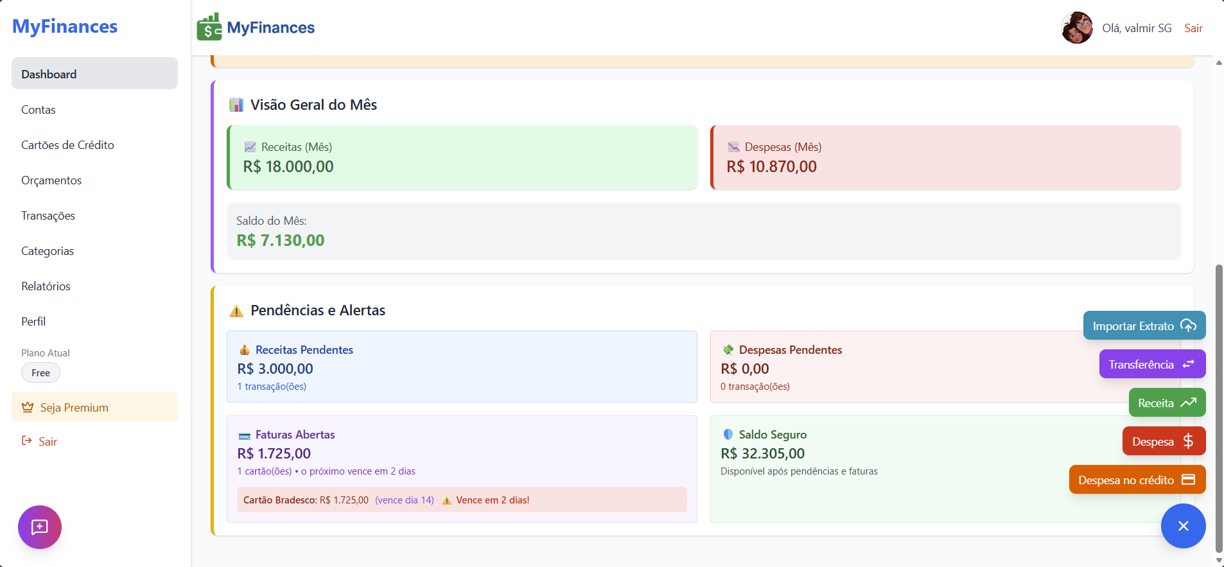Image resolution: width=1224 pixels, height=567 pixels.
Task: Open the Receitas Pendentes card
Action: [x=461, y=367]
